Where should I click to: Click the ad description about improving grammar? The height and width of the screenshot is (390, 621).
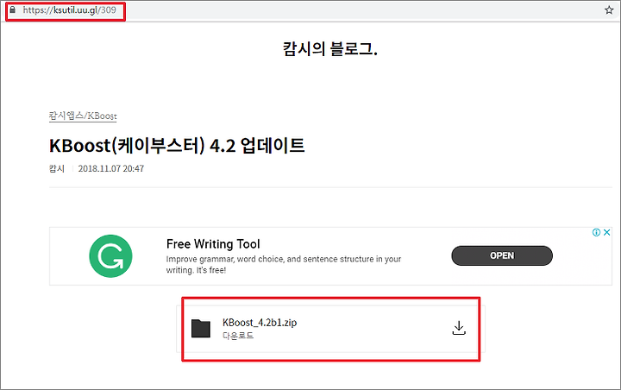(x=284, y=264)
